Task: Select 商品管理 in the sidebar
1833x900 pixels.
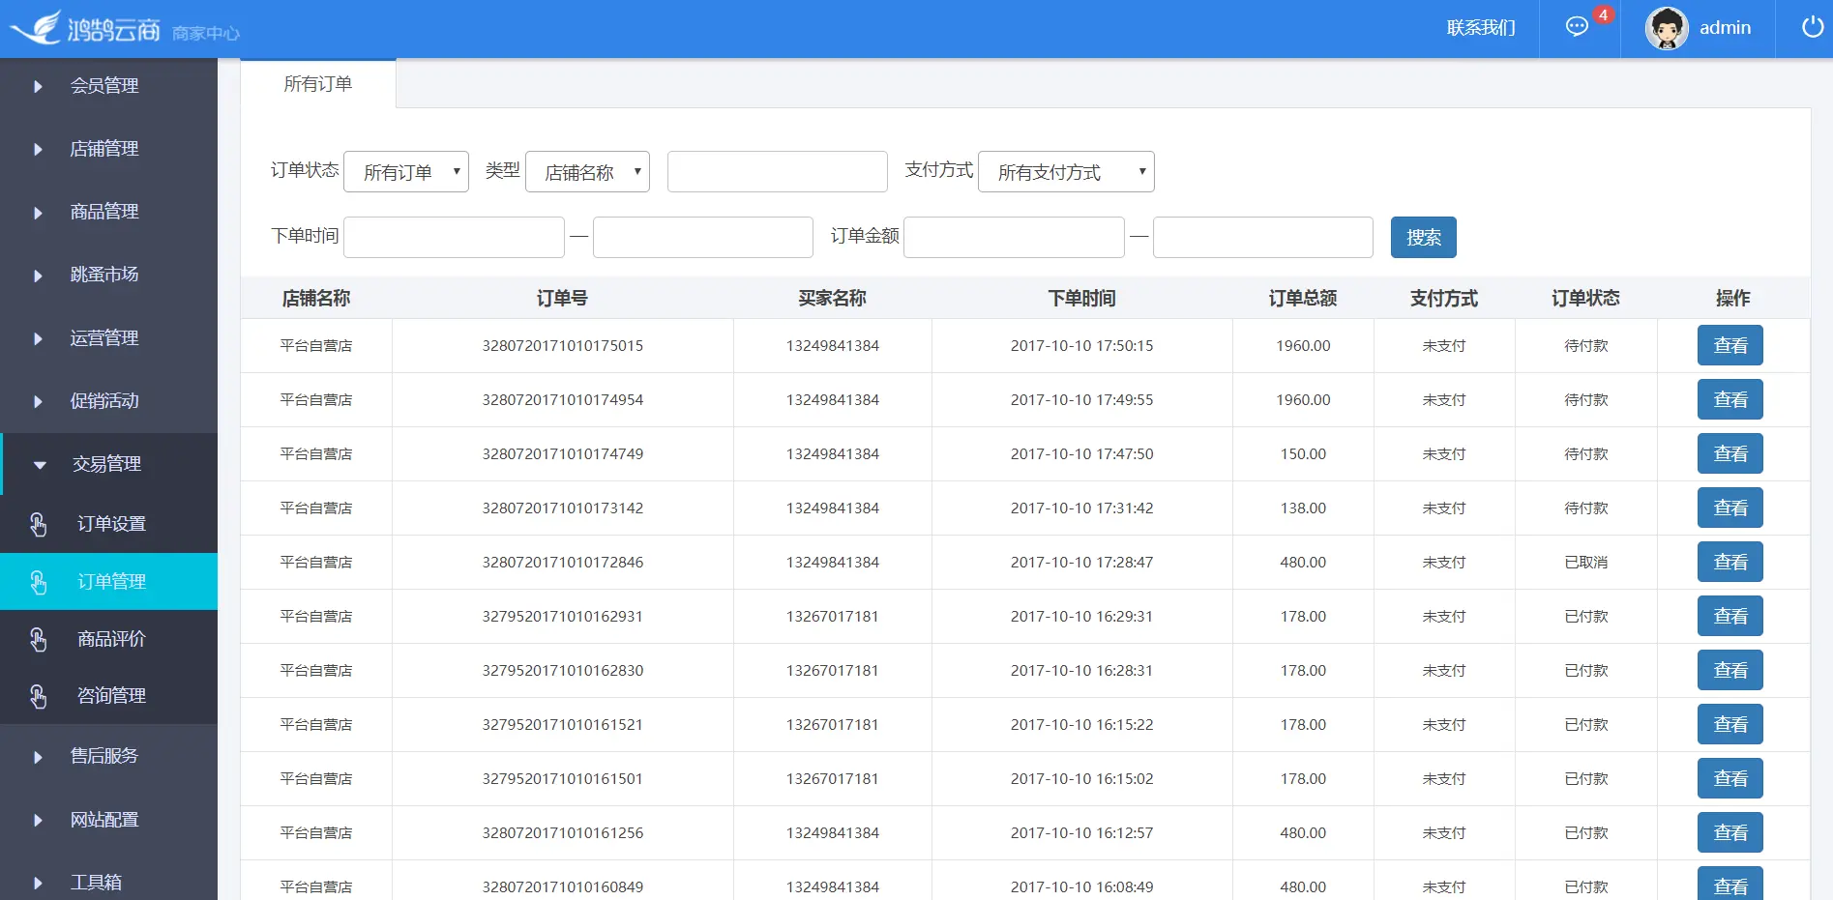Action: [108, 212]
